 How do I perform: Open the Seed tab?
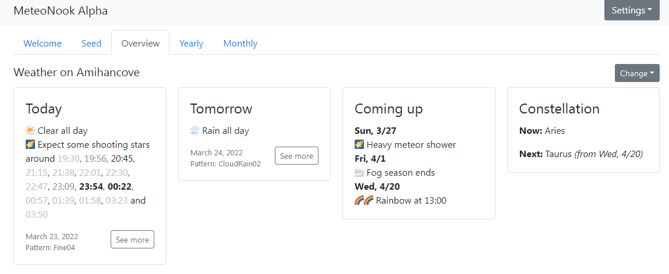click(x=91, y=44)
